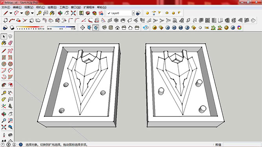
Task: Toggle the Show Fog button next to shadows
Action: click(x=12, y=28)
